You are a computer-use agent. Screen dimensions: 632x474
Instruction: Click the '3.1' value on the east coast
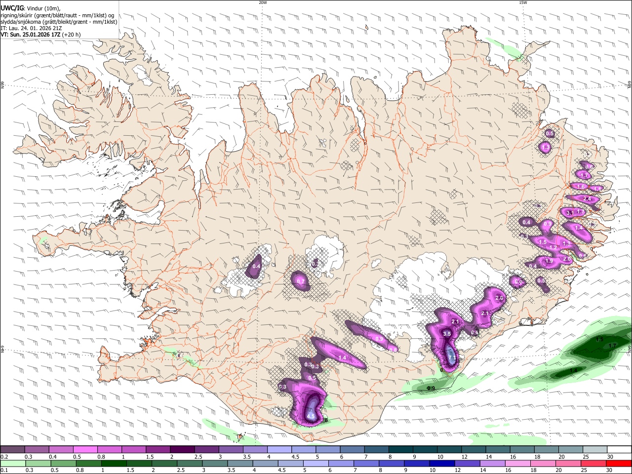coord(570,212)
